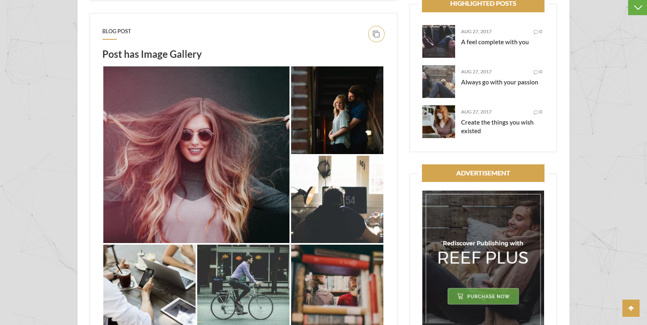View the coffee and laptop gallery image
Screen dimensions: 647x325
coord(149,285)
